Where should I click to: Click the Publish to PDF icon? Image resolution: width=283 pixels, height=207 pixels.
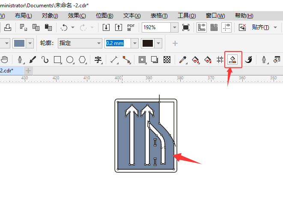point(131,27)
